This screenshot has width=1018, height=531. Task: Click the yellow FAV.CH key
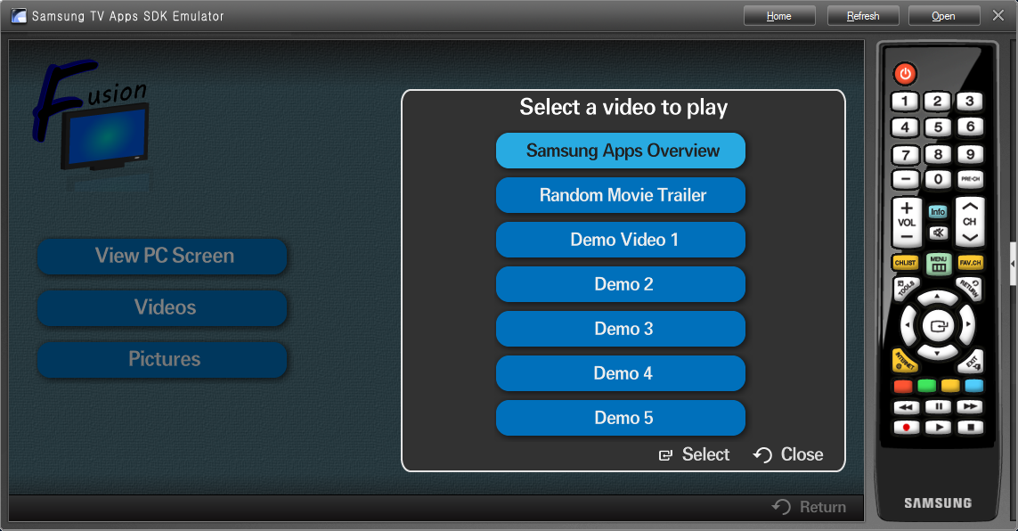pos(970,263)
